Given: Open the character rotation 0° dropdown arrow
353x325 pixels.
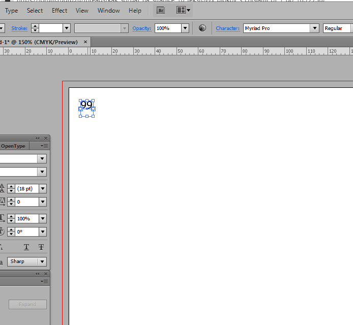Looking at the screenshot, I should coord(43,232).
